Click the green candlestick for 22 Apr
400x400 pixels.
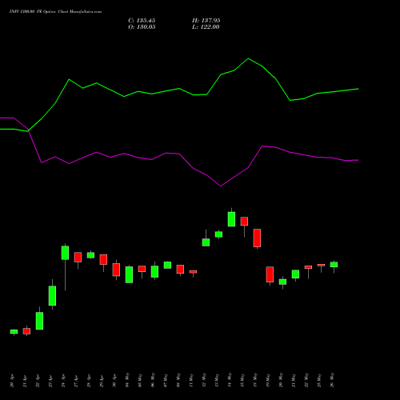click(39, 321)
